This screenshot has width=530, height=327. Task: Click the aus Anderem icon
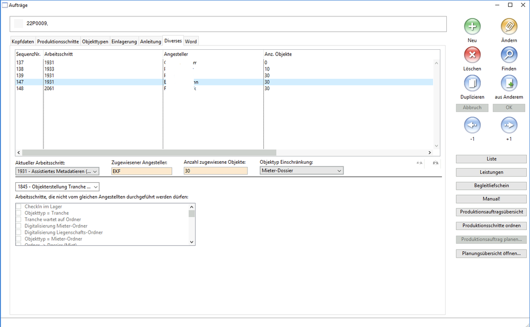(509, 84)
